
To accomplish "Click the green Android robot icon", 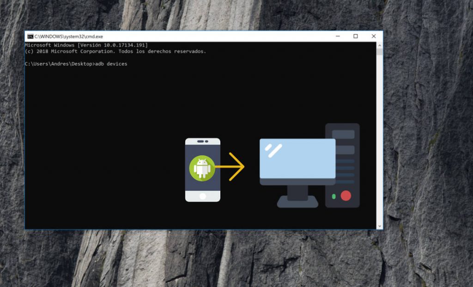I will click(202, 168).
